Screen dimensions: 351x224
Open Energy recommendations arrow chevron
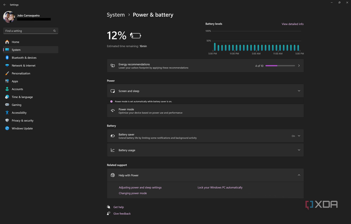[x=299, y=66]
